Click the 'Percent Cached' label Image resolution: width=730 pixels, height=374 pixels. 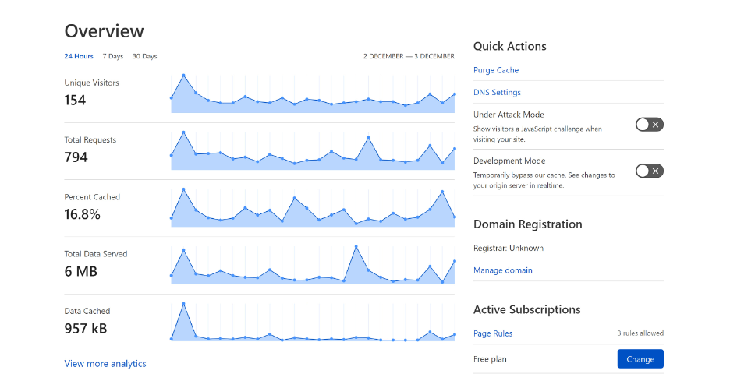tap(92, 197)
